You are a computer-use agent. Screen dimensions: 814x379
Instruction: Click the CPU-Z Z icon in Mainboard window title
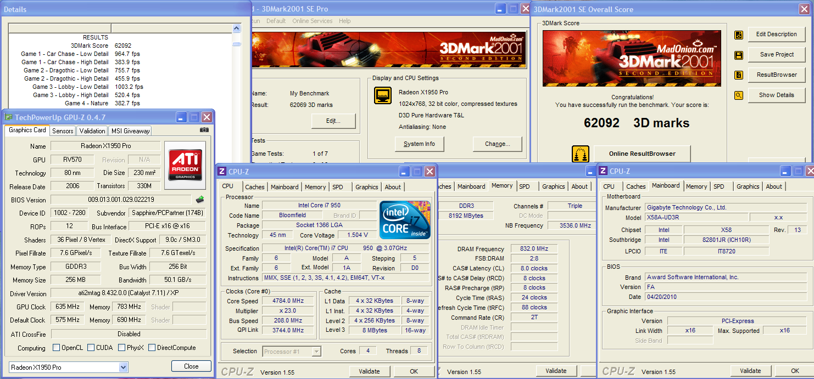coord(603,171)
